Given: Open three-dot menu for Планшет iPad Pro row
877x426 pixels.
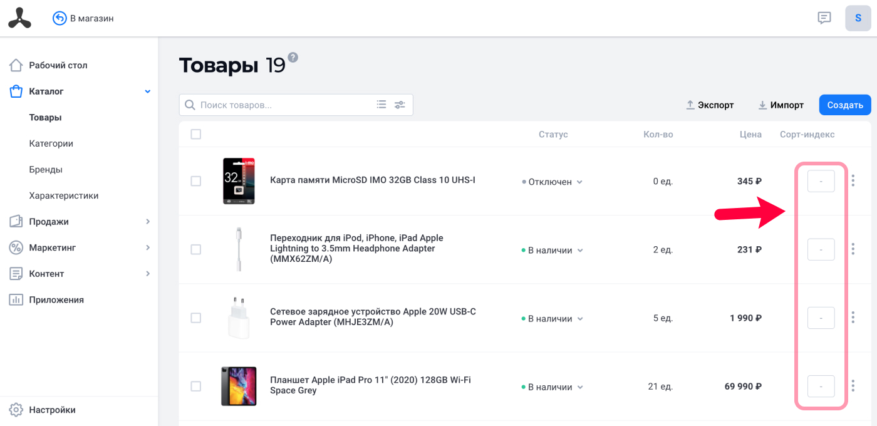Looking at the screenshot, I should point(853,386).
